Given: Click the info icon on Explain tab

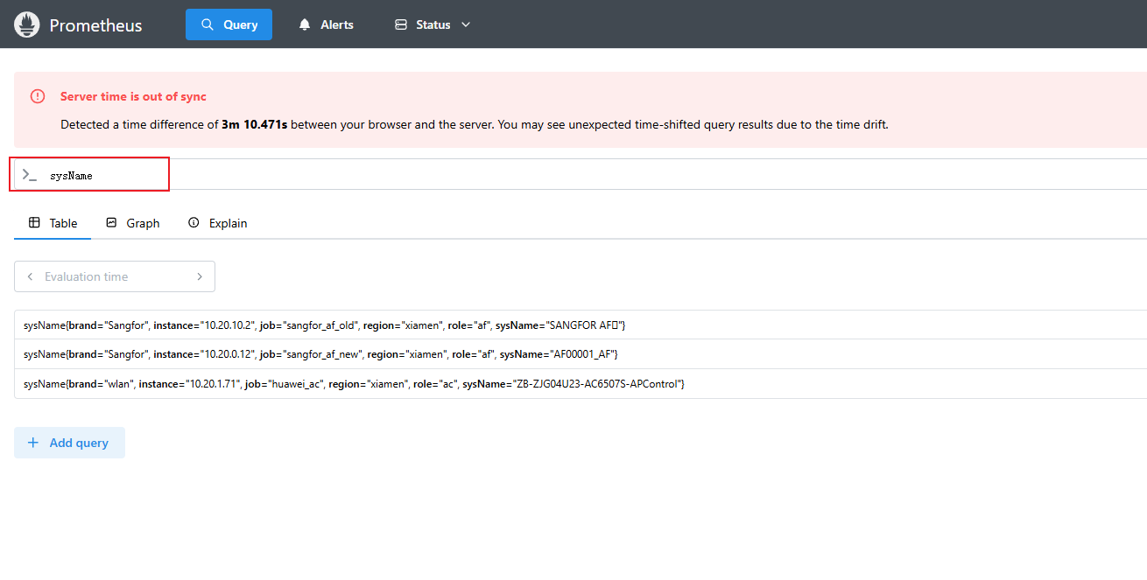Looking at the screenshot, I should (x=194, y=223).
